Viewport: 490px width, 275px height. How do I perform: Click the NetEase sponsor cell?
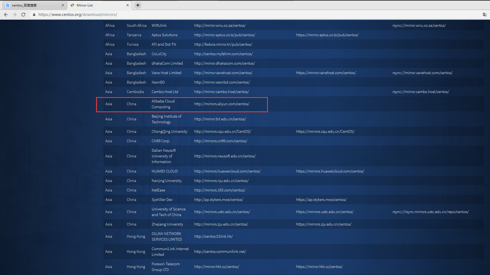(x=158, y=190)
